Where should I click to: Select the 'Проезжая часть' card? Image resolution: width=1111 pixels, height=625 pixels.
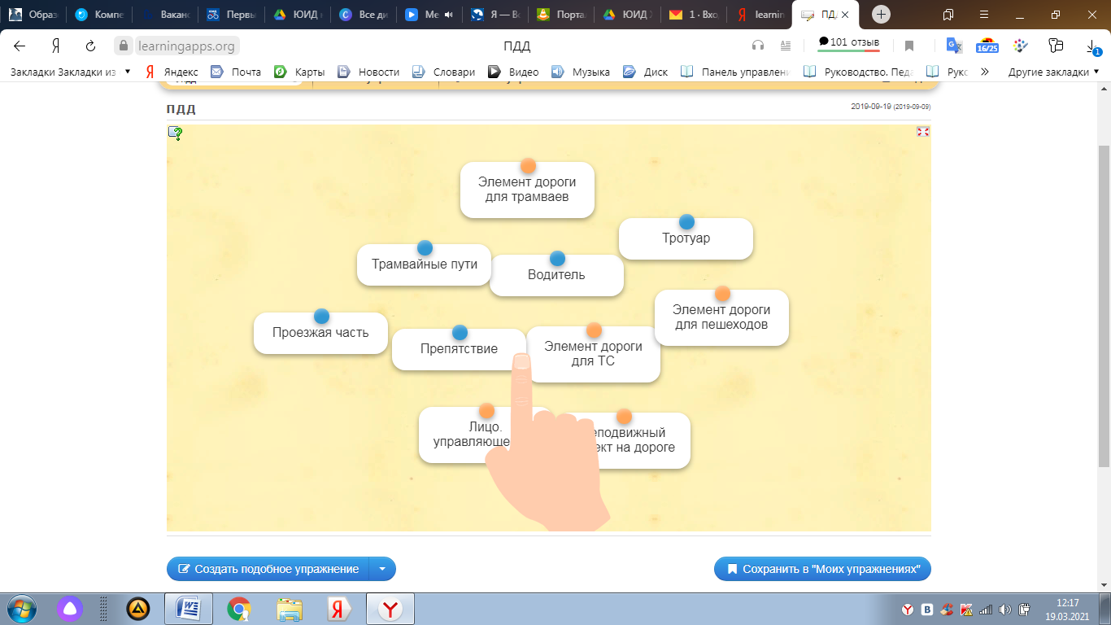tap(320, 333)
